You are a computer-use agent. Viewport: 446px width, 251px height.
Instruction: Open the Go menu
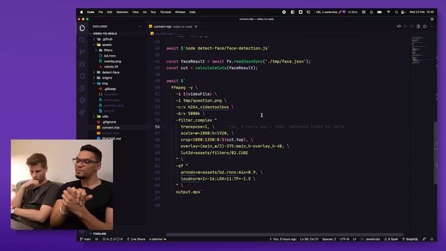tap(145, 13)
